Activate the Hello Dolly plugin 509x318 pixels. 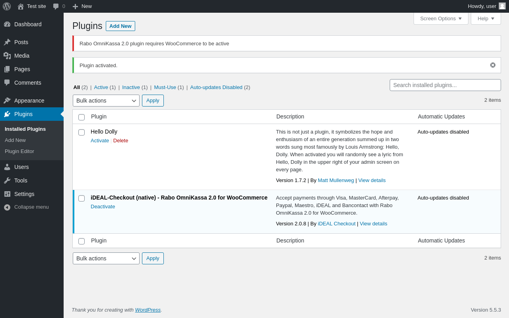tap(100, 141)
